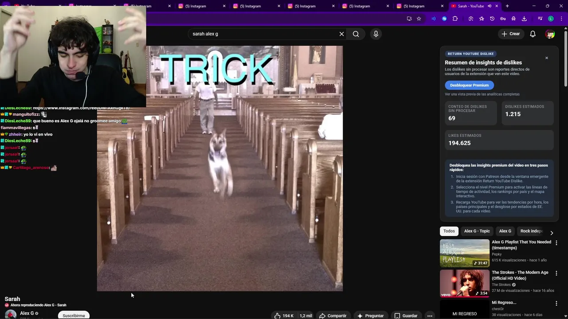Click the install app icon in address bar
Image resolution: width=568 pixels, height=319 pixels.
[x=409, y=19]
